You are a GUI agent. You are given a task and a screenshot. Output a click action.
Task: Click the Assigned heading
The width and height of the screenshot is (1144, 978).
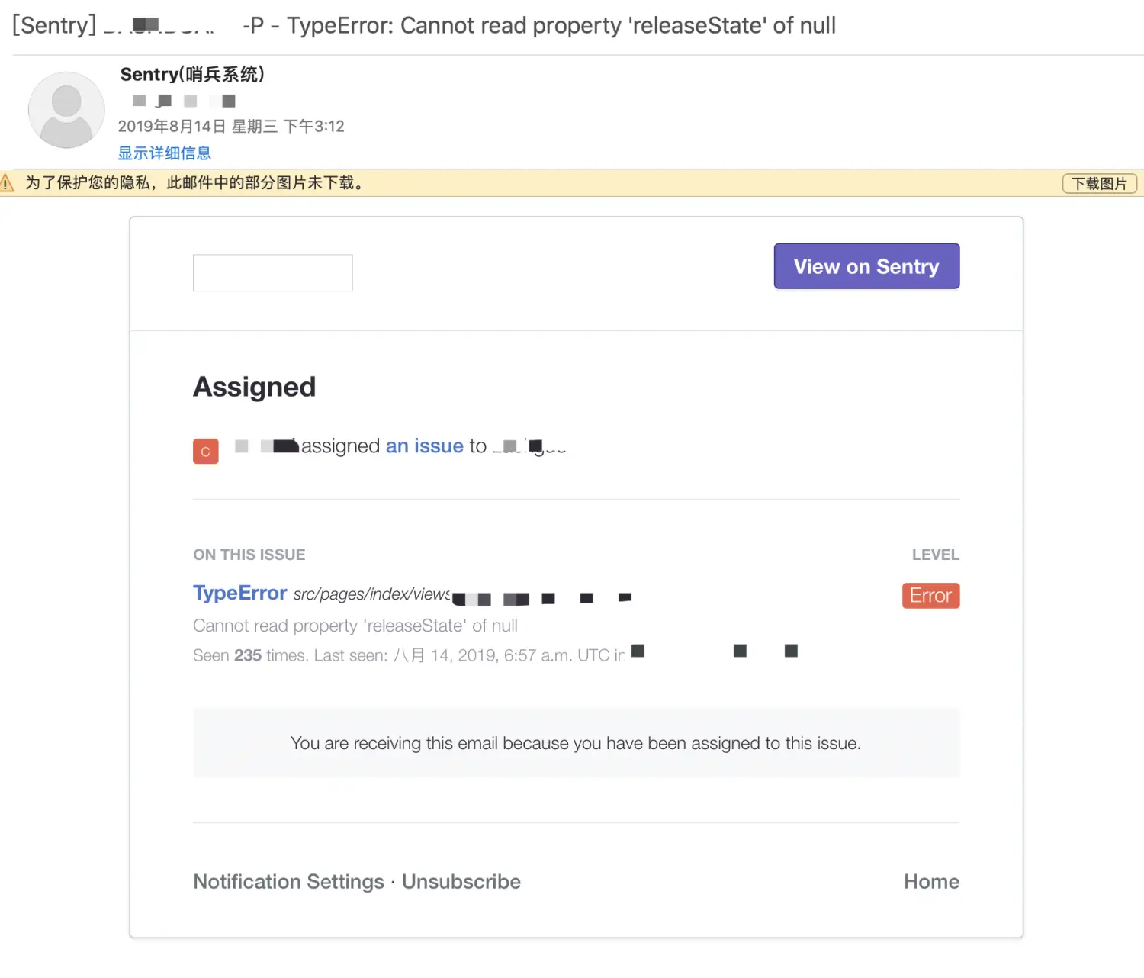tap(254, 387)
